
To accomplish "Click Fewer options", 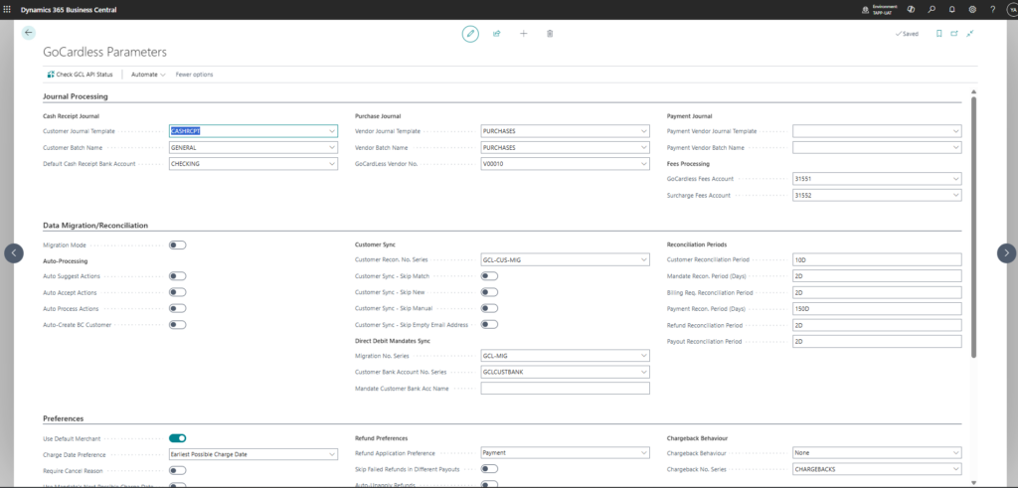I will point(194,75).
